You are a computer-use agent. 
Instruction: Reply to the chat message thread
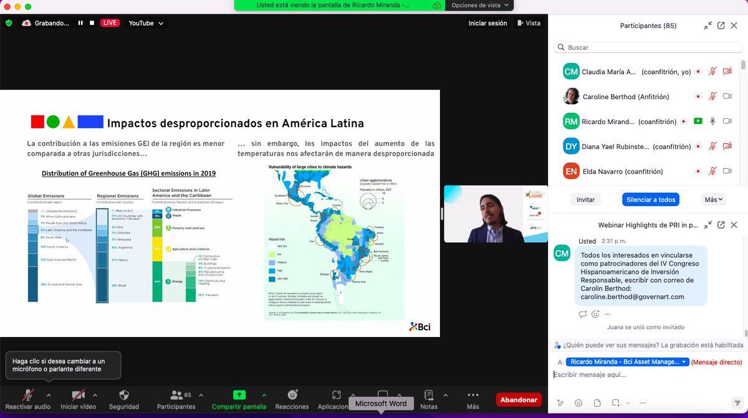pyautogui.click(x=583, y=314)
